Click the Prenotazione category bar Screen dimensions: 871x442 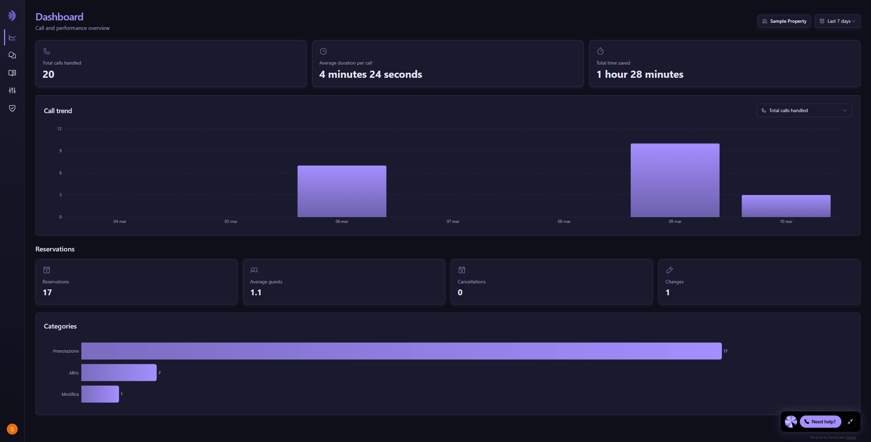click(401, 351)
